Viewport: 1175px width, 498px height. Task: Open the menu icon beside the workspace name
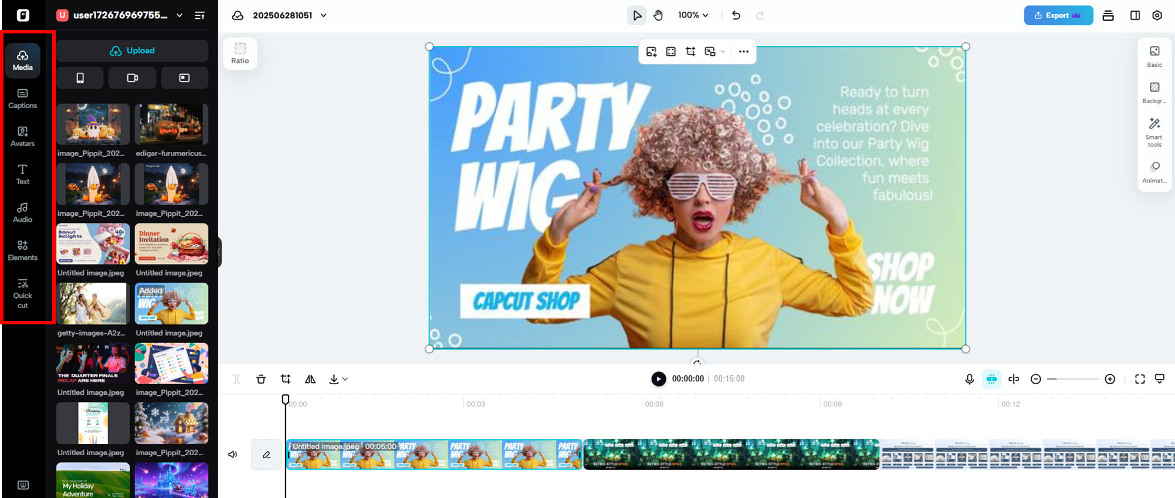point(199,15)
